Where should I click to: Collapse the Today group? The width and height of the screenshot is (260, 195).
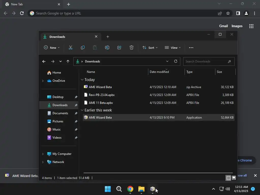click(82, 80)
